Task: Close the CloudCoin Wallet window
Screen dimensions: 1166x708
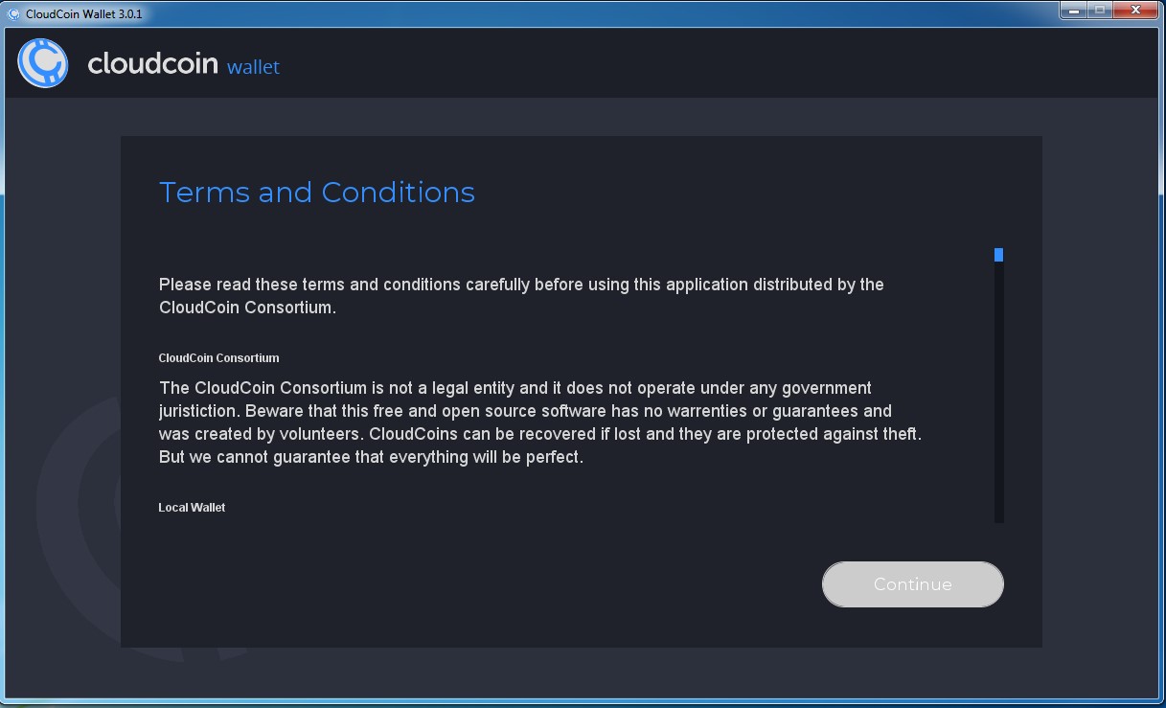Action: point(1136,11)
